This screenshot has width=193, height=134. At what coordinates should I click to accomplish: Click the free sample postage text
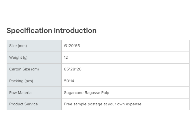(x=103, y=104)
